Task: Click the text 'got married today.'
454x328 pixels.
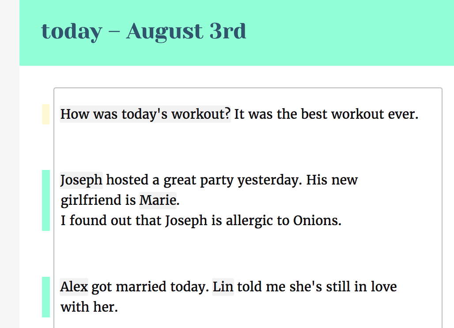Action: point(150,287)
